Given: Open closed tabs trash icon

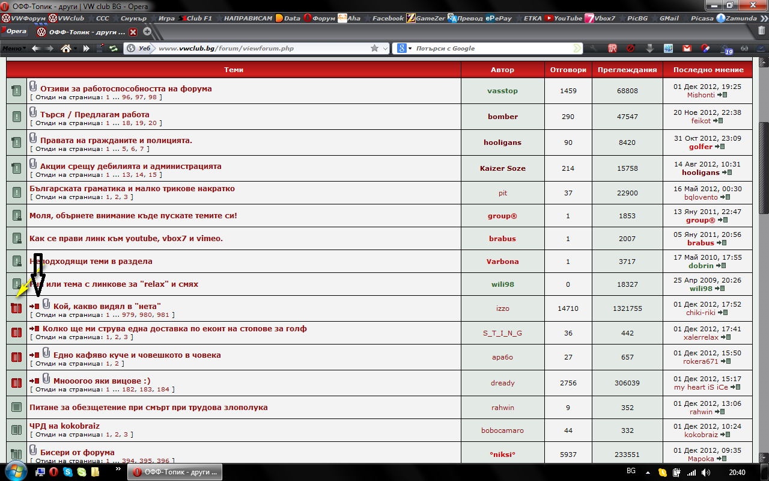Looking at the screenshot, I should (x=762, y=31).
